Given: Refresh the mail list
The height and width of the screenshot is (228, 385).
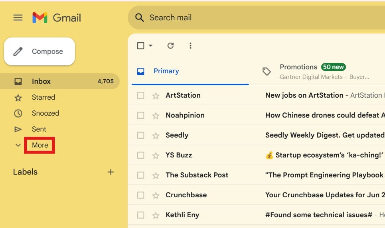Looking at the screenshot, I should click(x=170, y=46).
